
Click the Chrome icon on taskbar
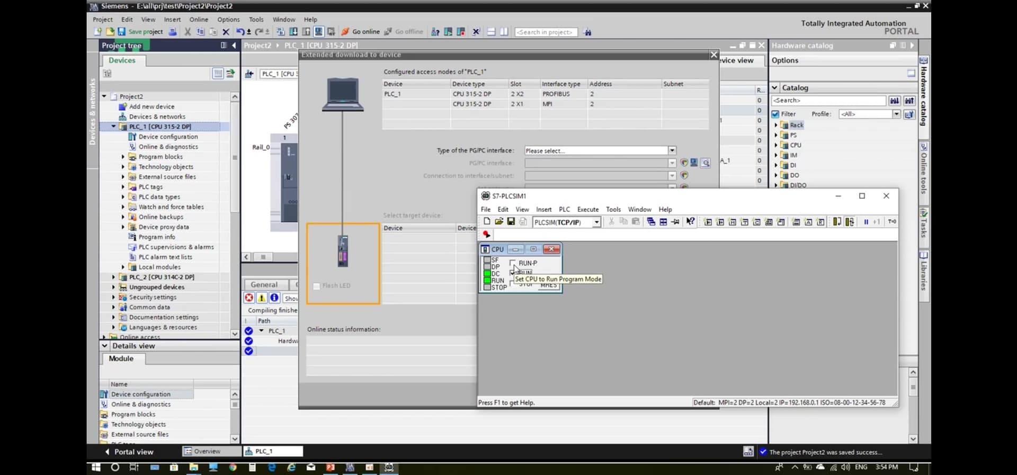(233, 467)
